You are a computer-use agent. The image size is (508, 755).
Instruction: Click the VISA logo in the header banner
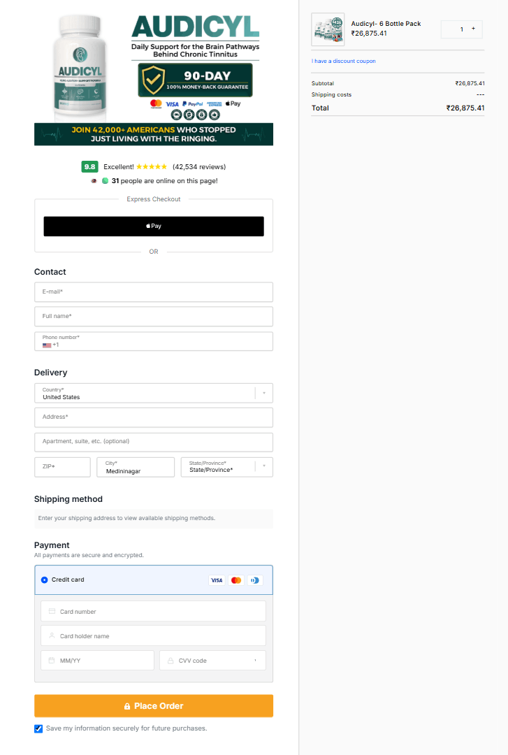pyautogui.click(x=172, y=104)
